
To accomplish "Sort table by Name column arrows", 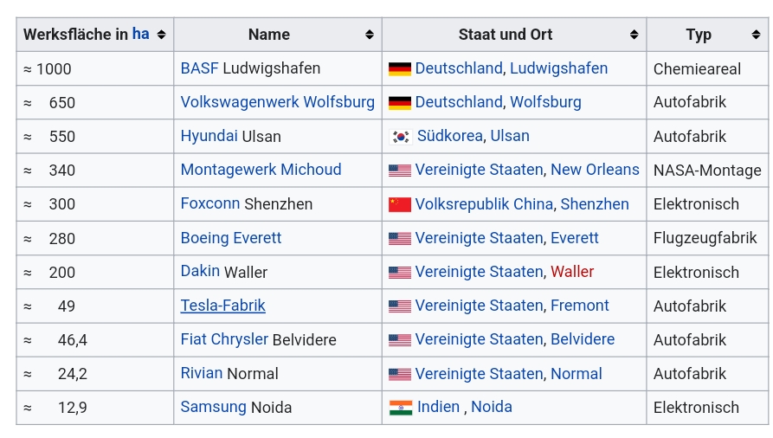I will pyautogui.click(x=370, y=35).
